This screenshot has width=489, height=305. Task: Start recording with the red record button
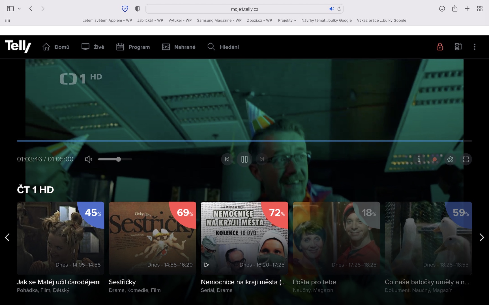pyautogui.click(x=435, y=159)
